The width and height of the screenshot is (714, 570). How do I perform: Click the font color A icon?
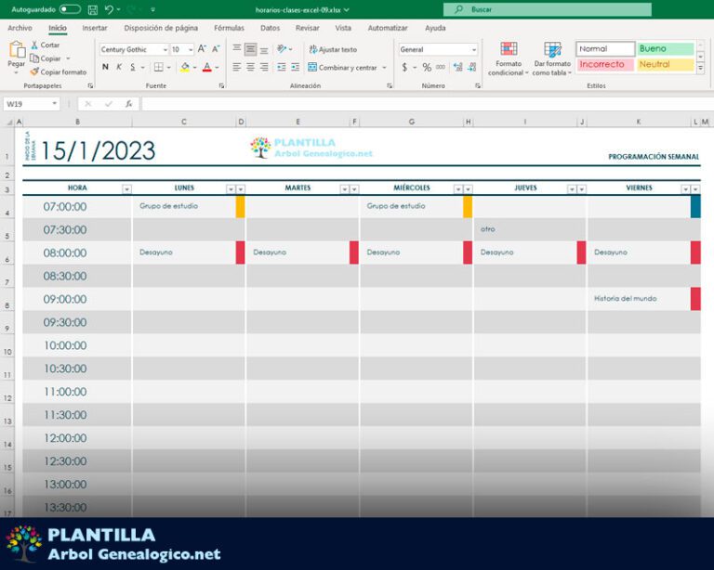(x=207, y=67)
